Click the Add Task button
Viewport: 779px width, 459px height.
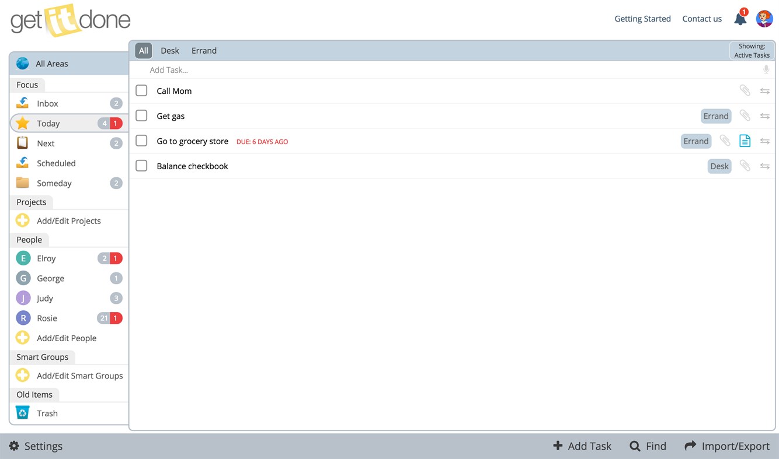582,446
